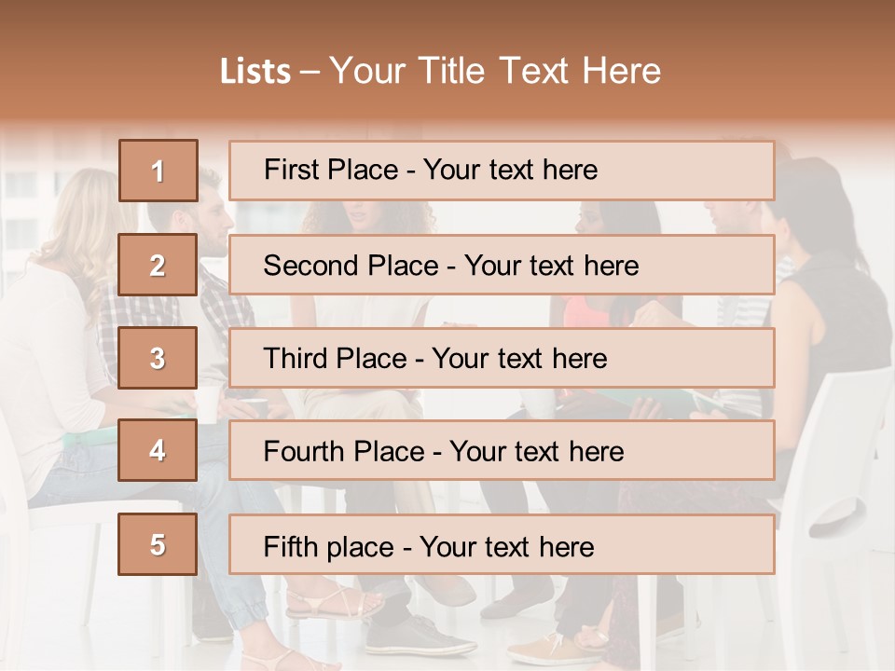Click the bold 'Lists' word in title

click(255, 72)
